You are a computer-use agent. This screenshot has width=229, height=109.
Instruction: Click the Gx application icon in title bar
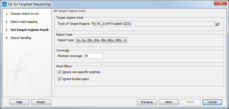pos(4,4)
